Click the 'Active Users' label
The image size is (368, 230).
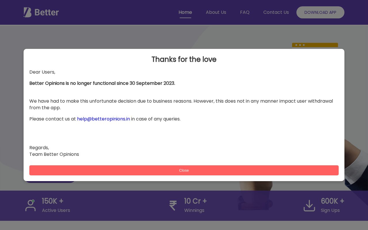[x=56, y=210]
